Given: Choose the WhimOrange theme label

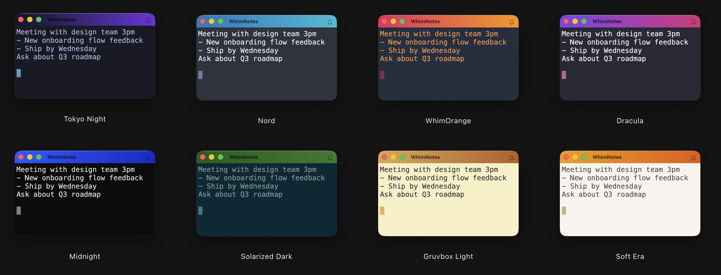Looking at the screenshot, I should pos(448,121).
